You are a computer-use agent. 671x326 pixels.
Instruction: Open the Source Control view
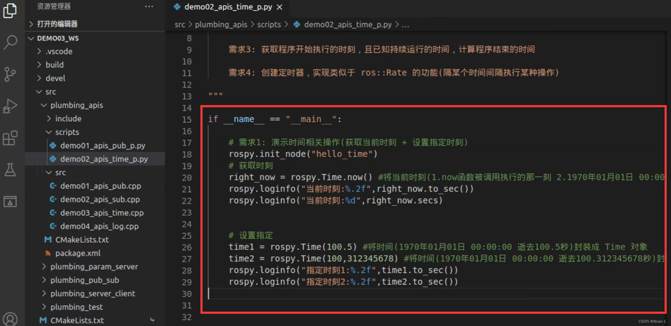[11, 74]
